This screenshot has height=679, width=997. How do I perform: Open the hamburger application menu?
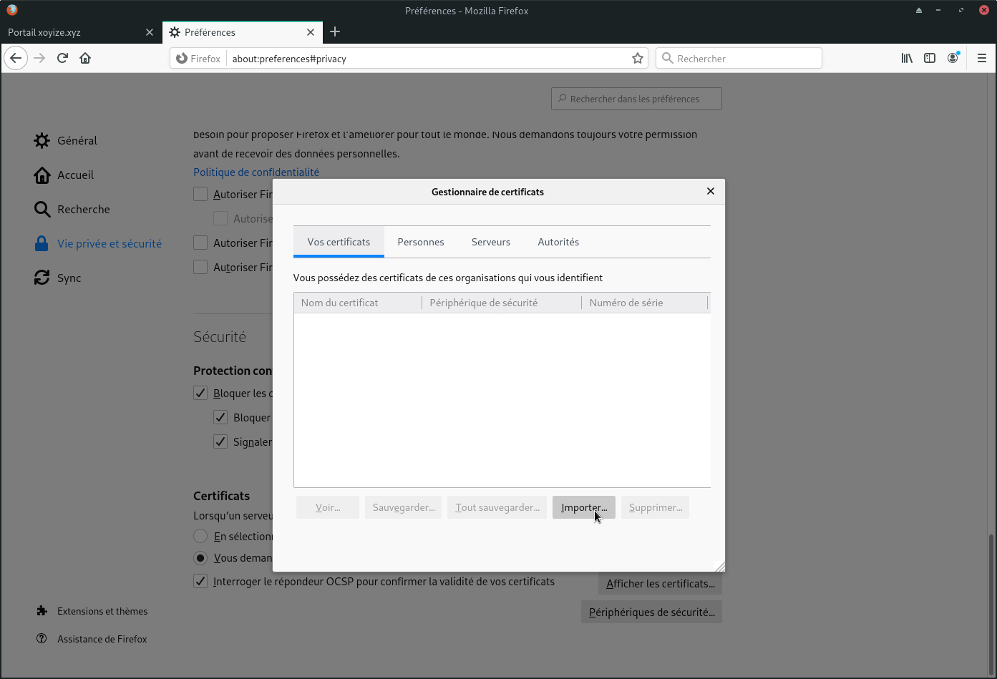pyautogui.click(x=982, y=58)
